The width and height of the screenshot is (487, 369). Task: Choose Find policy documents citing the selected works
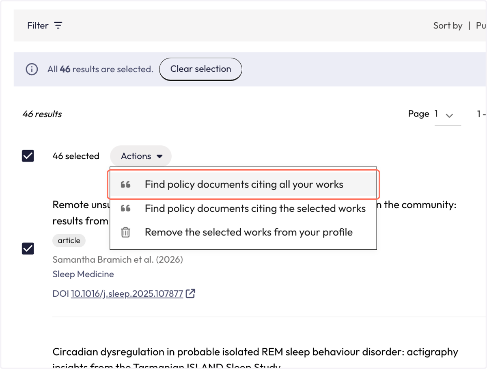(243, 209)
